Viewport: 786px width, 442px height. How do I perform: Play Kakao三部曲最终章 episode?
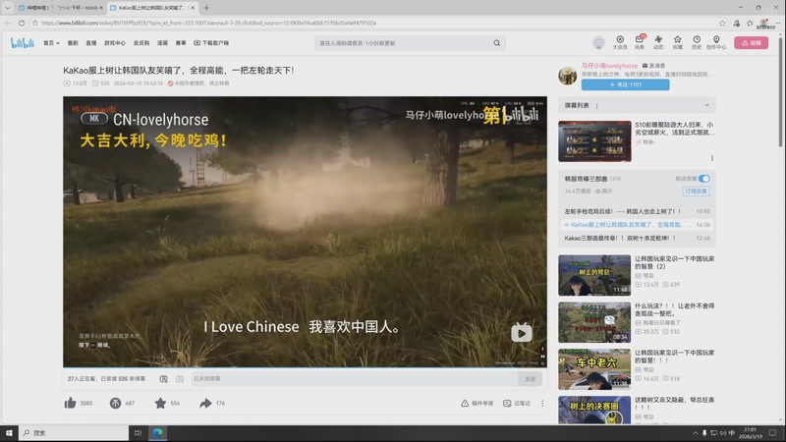pos(637,238)
